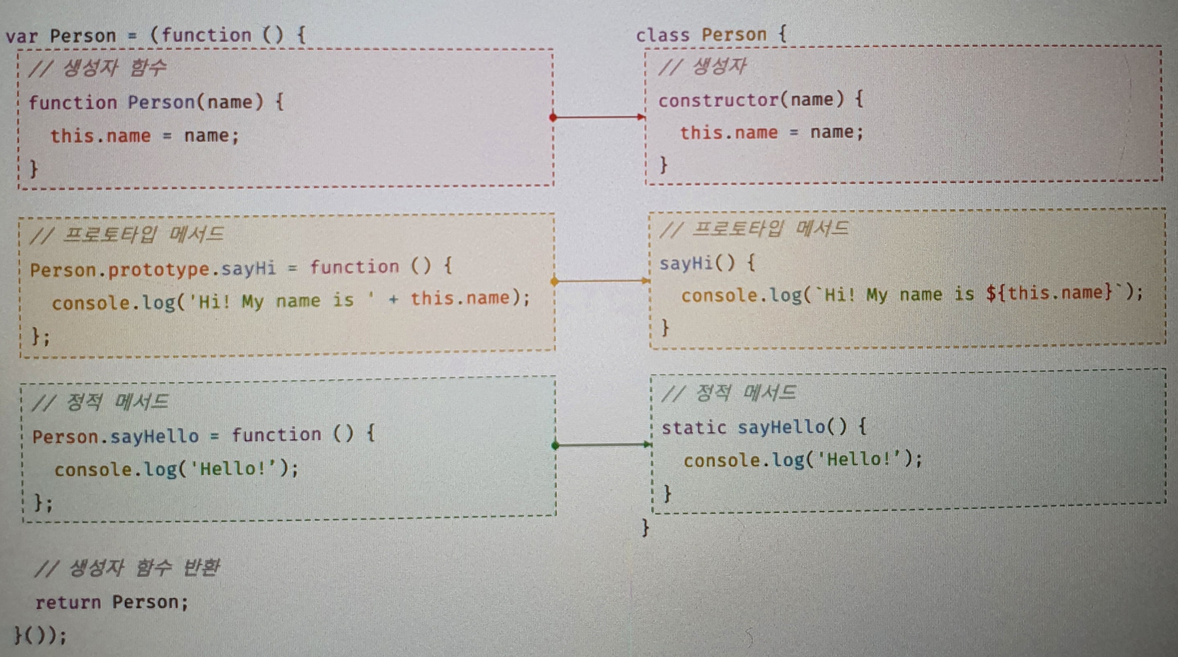
Task: Click the closing '}());' line
Action: pos(40,635)
